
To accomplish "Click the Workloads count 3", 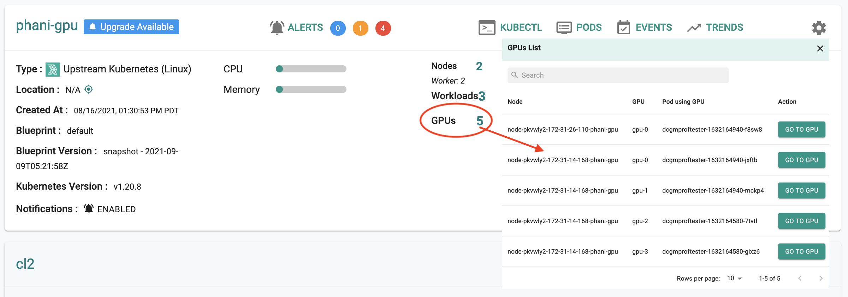I will coord(482,96).
